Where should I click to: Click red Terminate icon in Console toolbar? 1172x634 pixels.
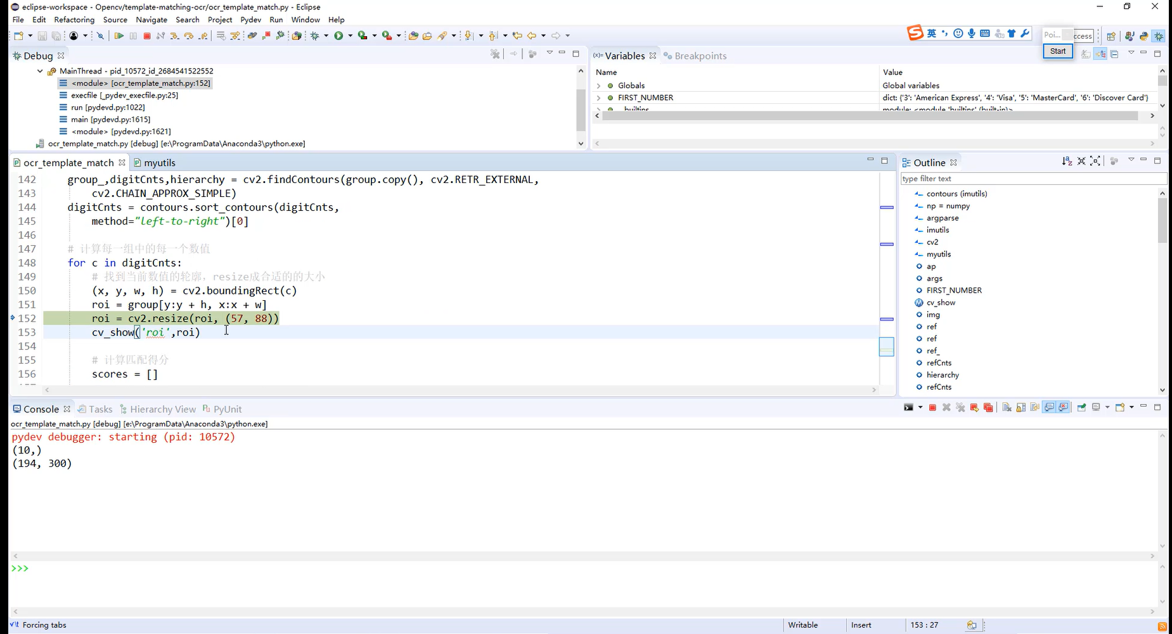click(x=932, y=407)
